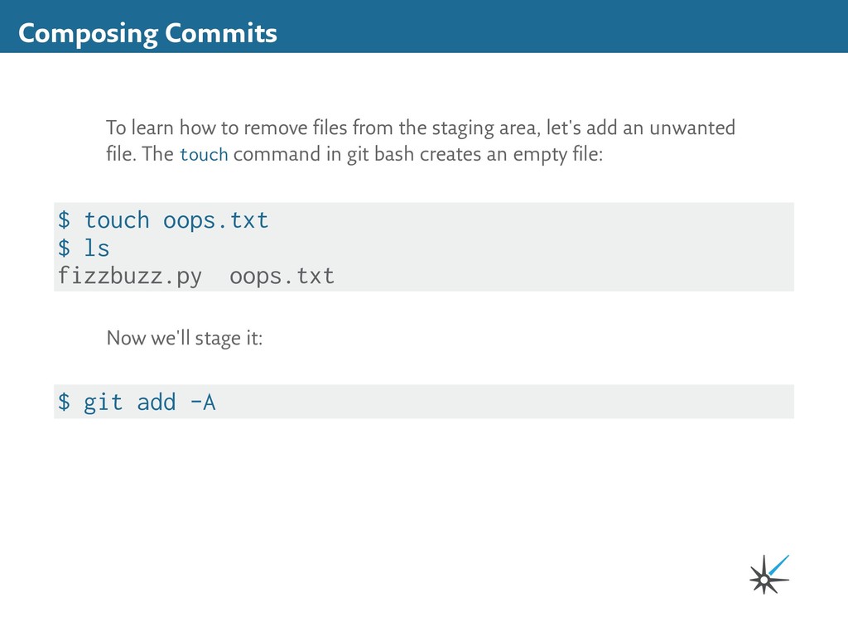The image size is (848, 636).
Task: Click the "Composing Commits" slide title
Action: coord(147,33)
